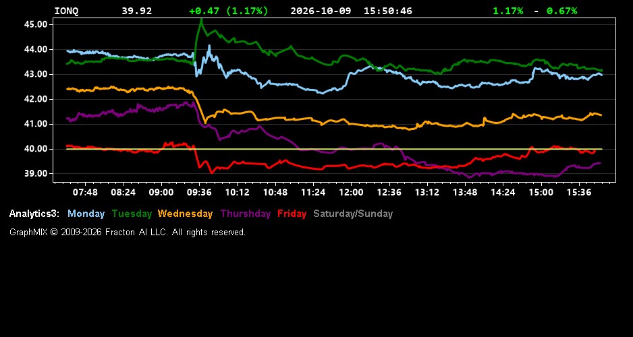Click the 09:36 time axis marker

[200, 192]
